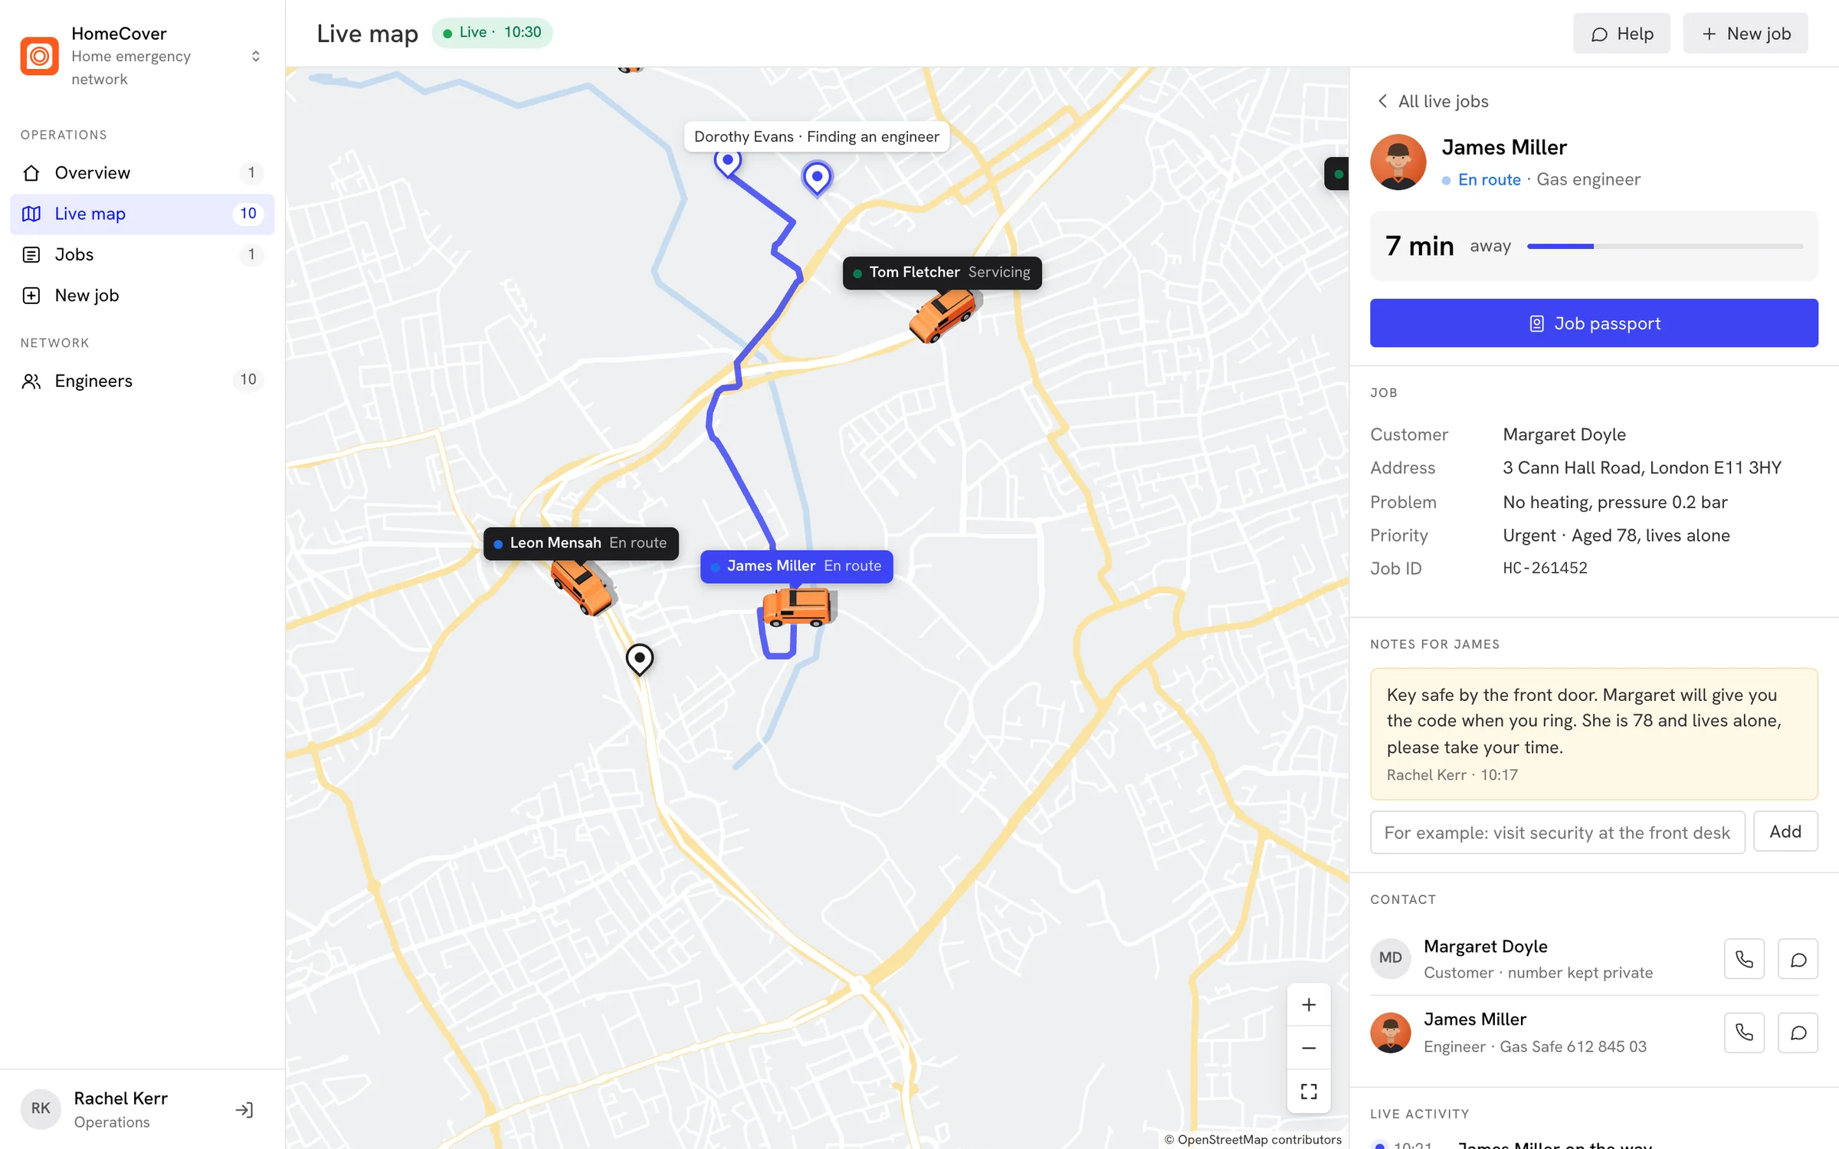Click James Miller's profile avatar in panel header
Image resolution: width=1839 pixels, height=1149 pixels.
pos(1398,162)
